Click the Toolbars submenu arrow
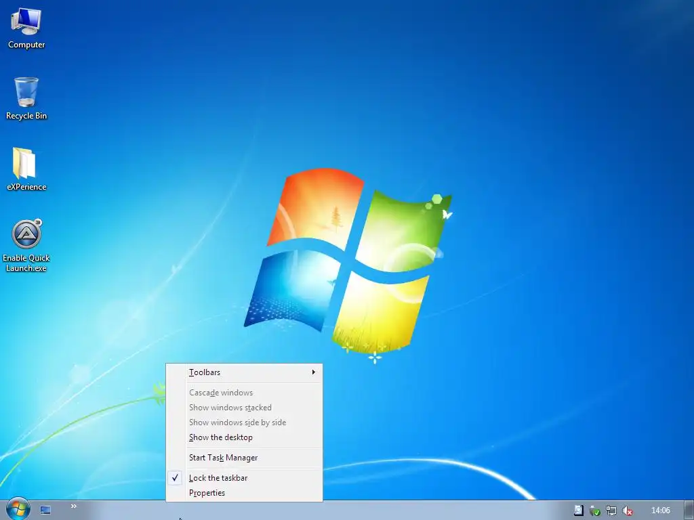The image size is (694, 520). click(x=313, y=372)
